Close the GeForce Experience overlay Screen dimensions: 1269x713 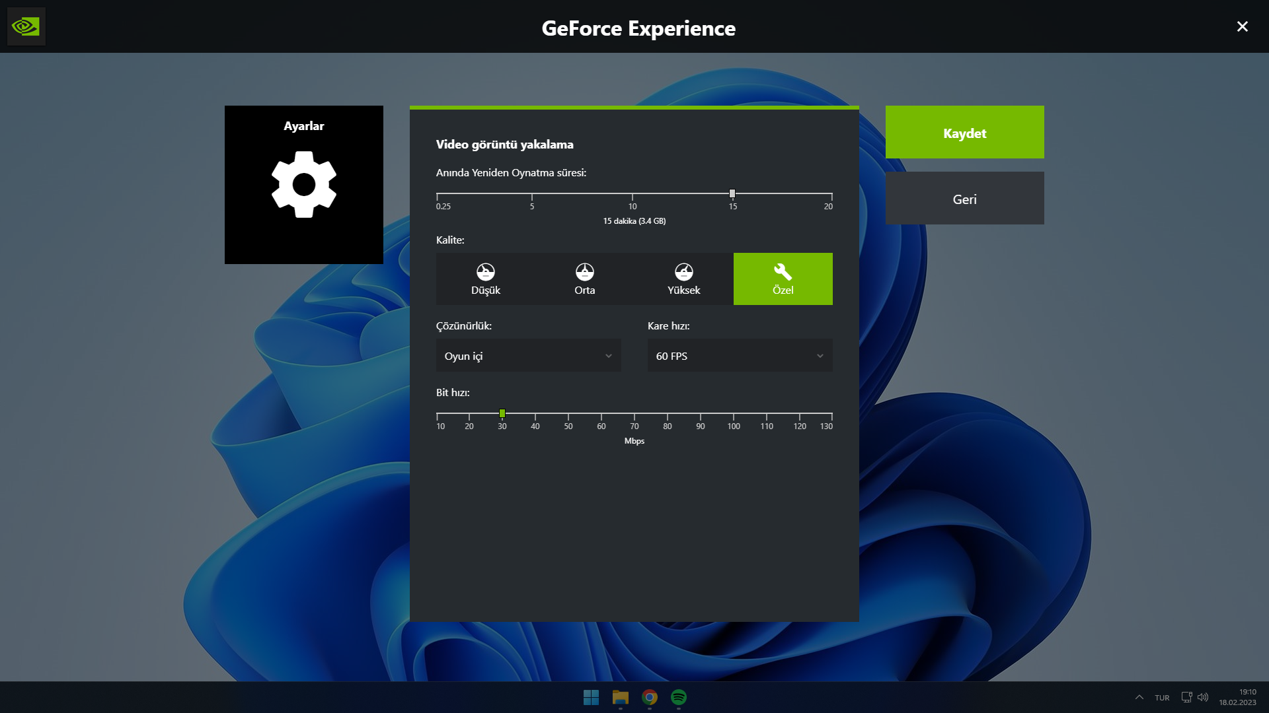coord(1242,26)
